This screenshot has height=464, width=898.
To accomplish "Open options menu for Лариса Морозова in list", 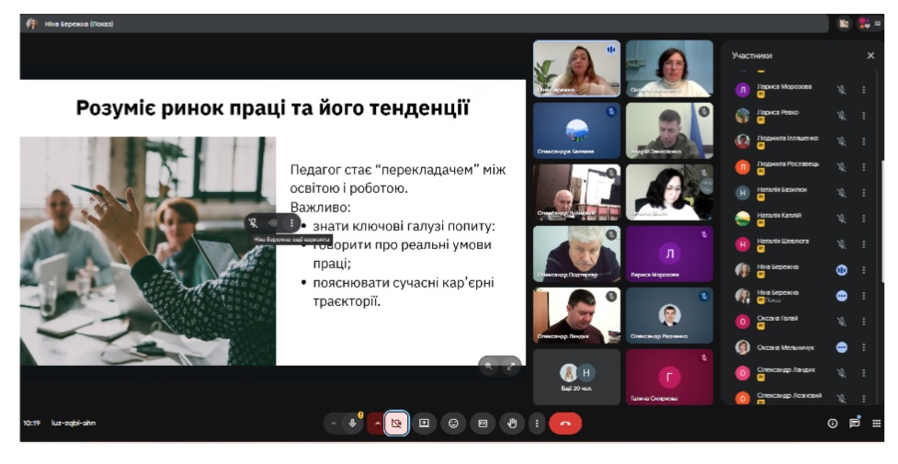I will 863,90.
